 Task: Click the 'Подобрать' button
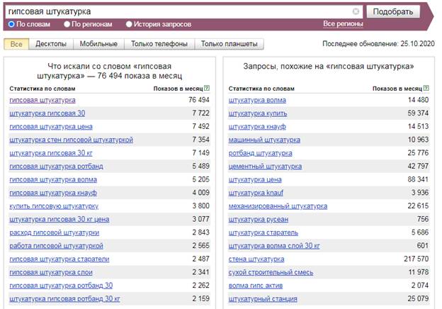tap(393, 11)
